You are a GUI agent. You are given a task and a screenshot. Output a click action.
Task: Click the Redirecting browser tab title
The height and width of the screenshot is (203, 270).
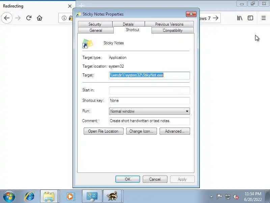coord(13,6)
